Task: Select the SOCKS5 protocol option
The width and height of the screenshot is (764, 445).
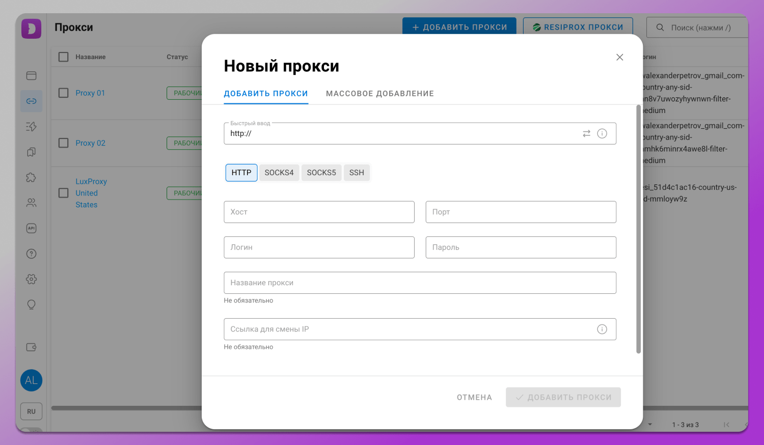Action: tap(321, 173)
